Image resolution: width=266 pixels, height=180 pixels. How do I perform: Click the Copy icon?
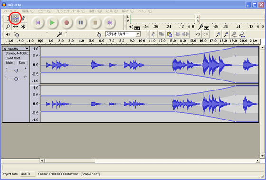pos(161,34)
